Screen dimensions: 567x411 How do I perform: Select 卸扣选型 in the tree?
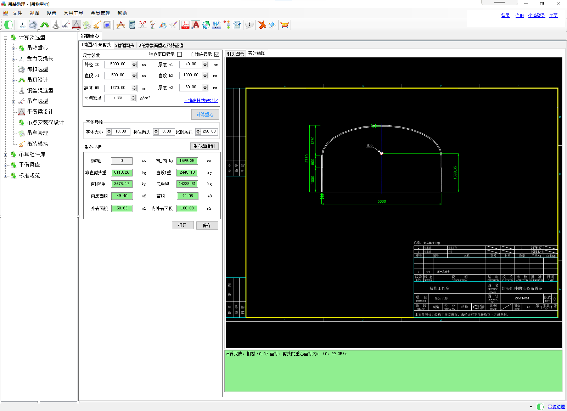pyautogui.click(x=38, y=69)
